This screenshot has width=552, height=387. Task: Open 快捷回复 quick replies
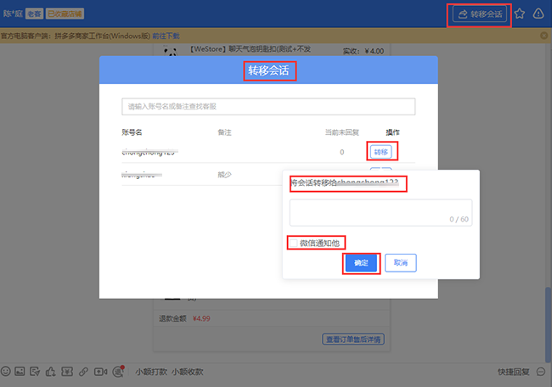(514, 372)
